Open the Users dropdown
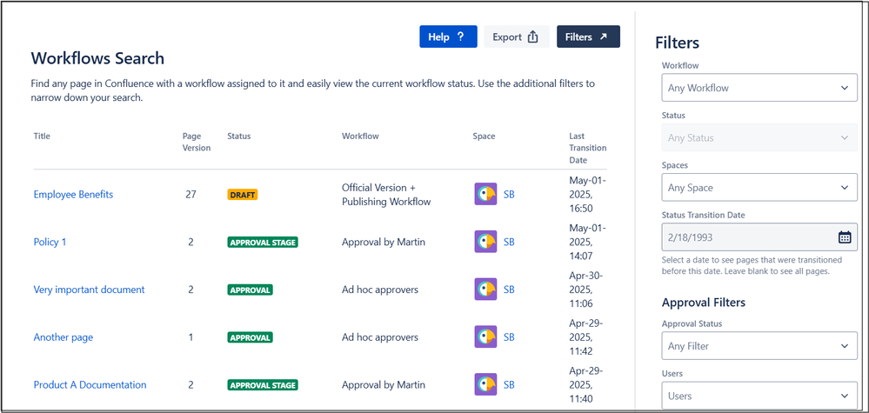Image resolution: width=869 pixels, height=413 pixels. pyautogui.click(x=759, y=396)
